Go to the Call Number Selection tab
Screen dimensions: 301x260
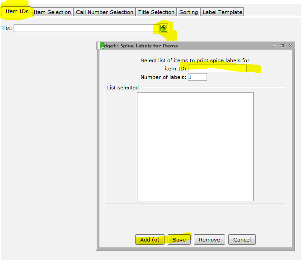[104, 12]
